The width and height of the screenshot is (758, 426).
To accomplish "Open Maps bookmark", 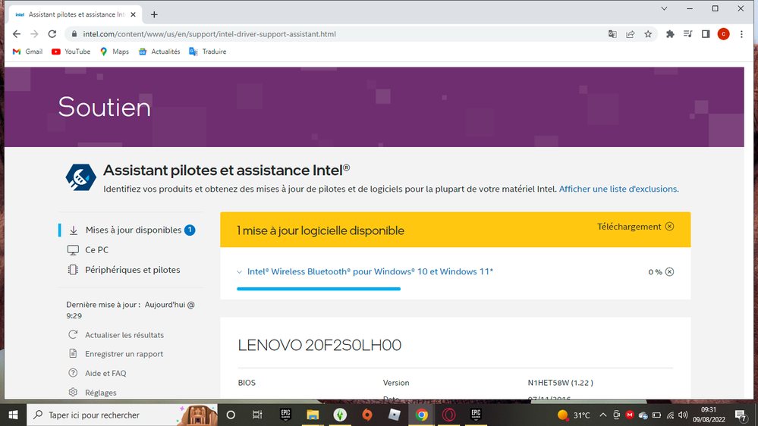I will click(115, 52).
